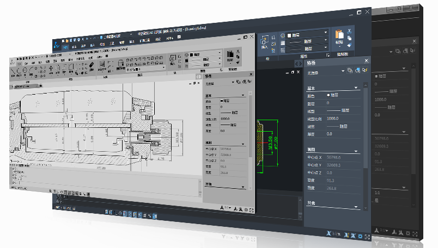Click the Quick Select lightning icon in blue properties panel

365,70
